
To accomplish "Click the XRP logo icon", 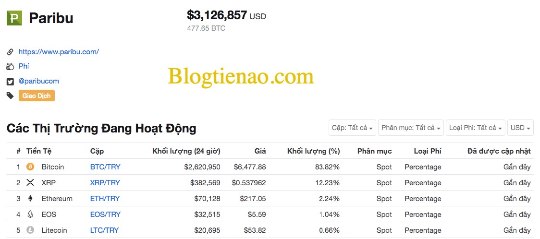I will pyautogui.click(x=30, y=182).
